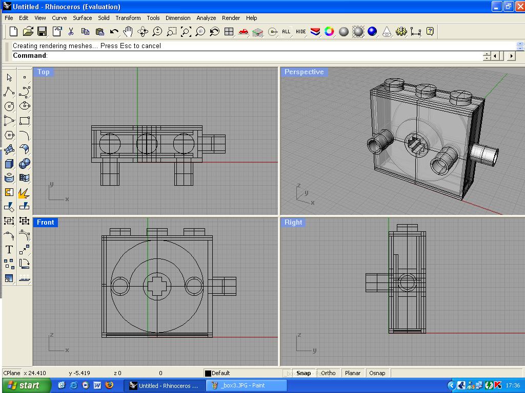The width and height of the screenshot is (525, 393).
Task: Open the Default layer selector
Action: [241, 373]
